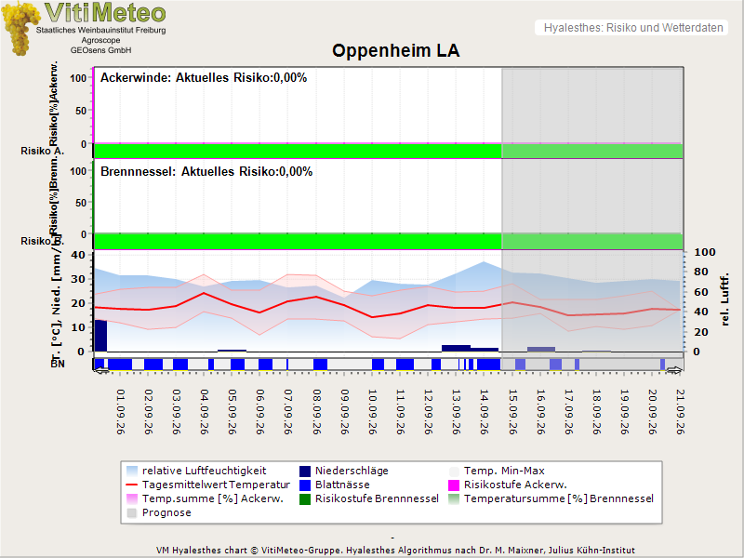744x558 pixels.
Task: Select date label 13.09.26
Action: click(457, 411)
